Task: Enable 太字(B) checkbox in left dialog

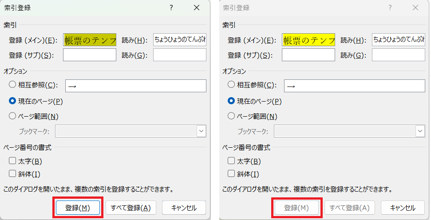Action: tap(12, 161)
